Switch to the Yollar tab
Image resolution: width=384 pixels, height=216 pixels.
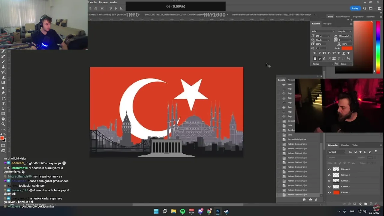coord(355,145)
